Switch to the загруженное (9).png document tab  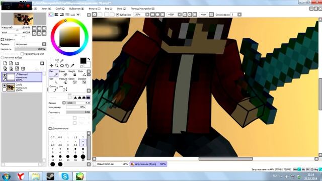pos(148,164)
